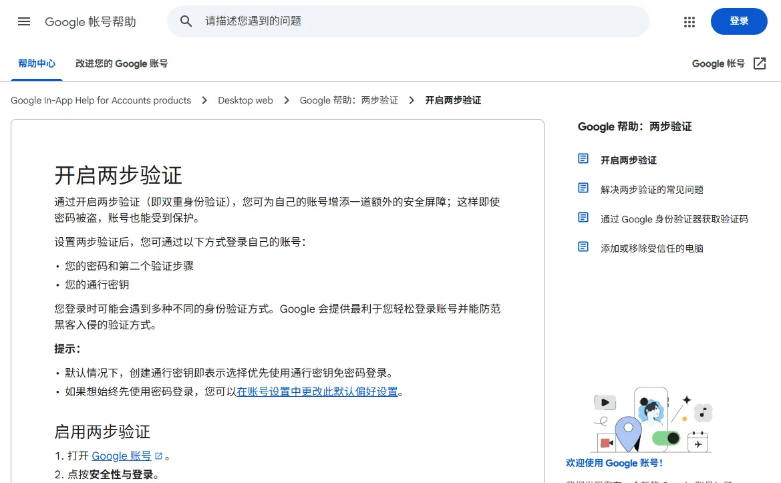Click the article icon beside 开启两步验证

click(583, 159)
